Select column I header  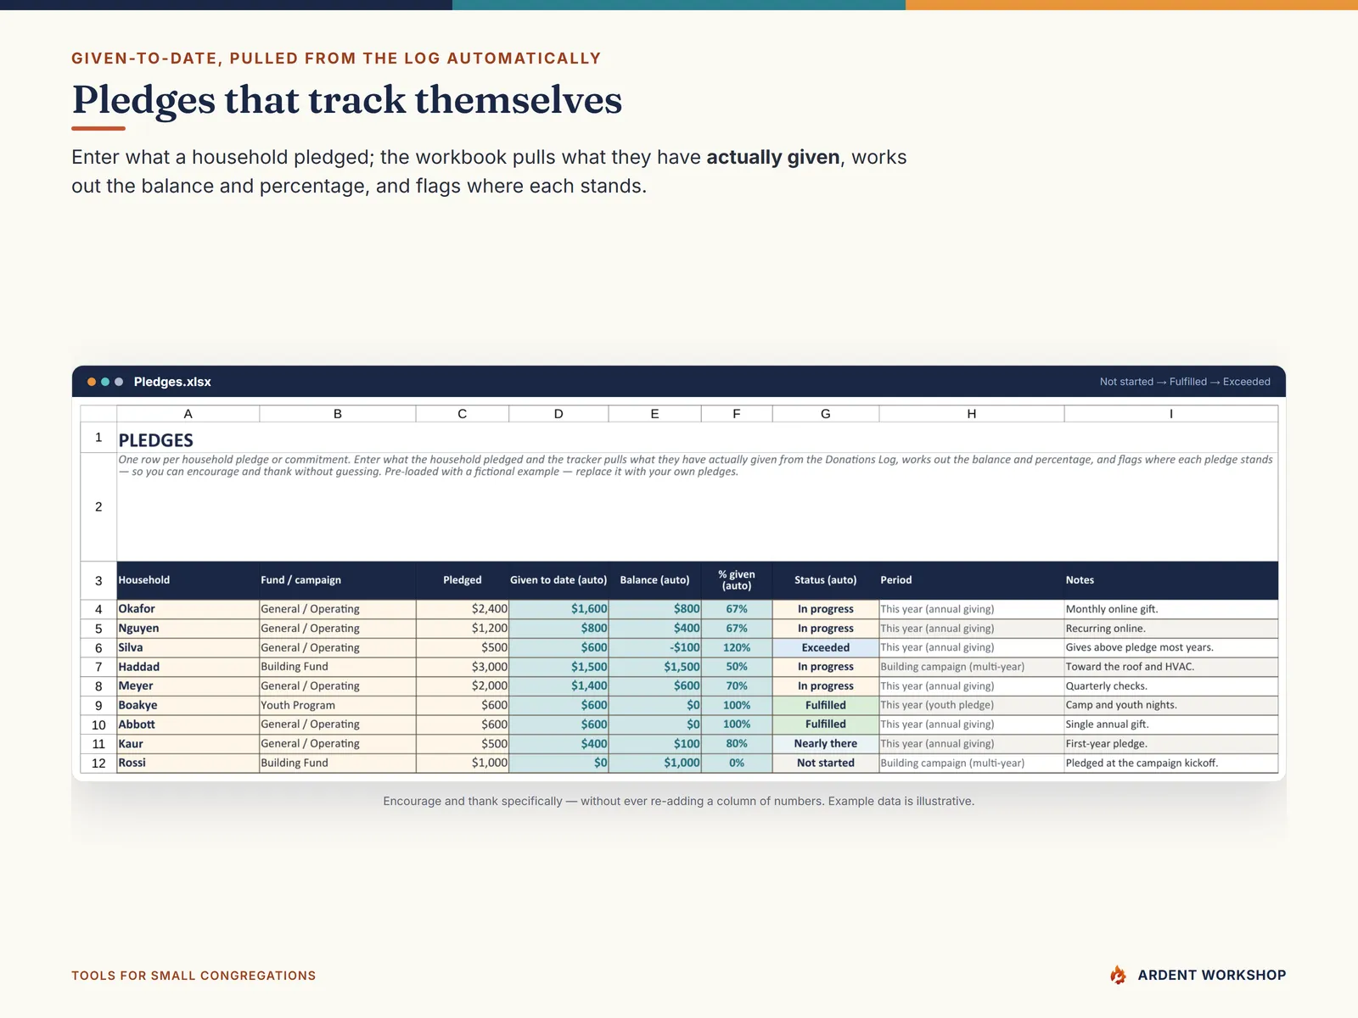[x=1171, y=414]
